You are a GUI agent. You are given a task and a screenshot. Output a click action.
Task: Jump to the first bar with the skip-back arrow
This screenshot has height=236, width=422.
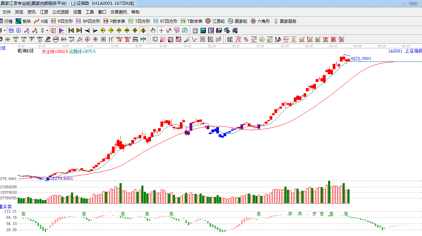click(x=71, y=30)
